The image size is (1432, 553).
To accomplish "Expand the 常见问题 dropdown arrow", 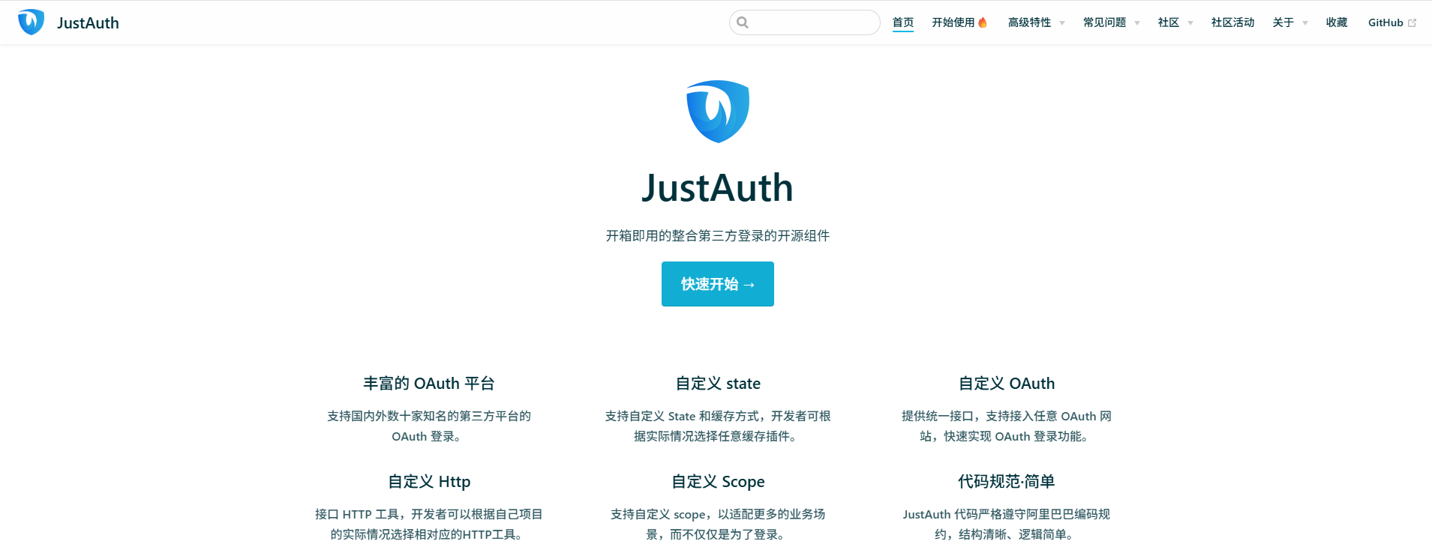I will [1137, 23].
